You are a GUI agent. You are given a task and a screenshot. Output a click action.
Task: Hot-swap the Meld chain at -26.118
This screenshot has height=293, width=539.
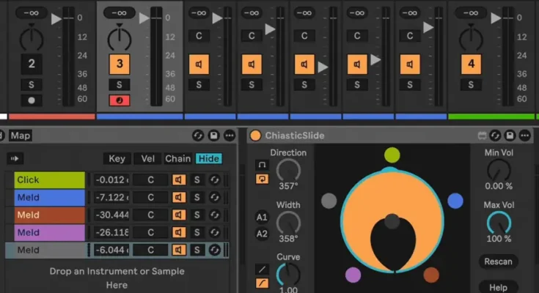pyautogui.click(x=214, y=232)
